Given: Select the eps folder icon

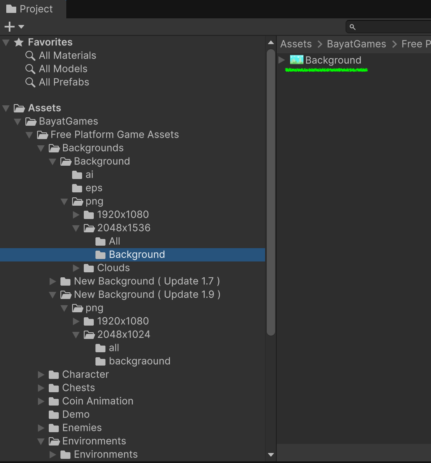Looking at the screenshot, I should (x=77, y=188).
